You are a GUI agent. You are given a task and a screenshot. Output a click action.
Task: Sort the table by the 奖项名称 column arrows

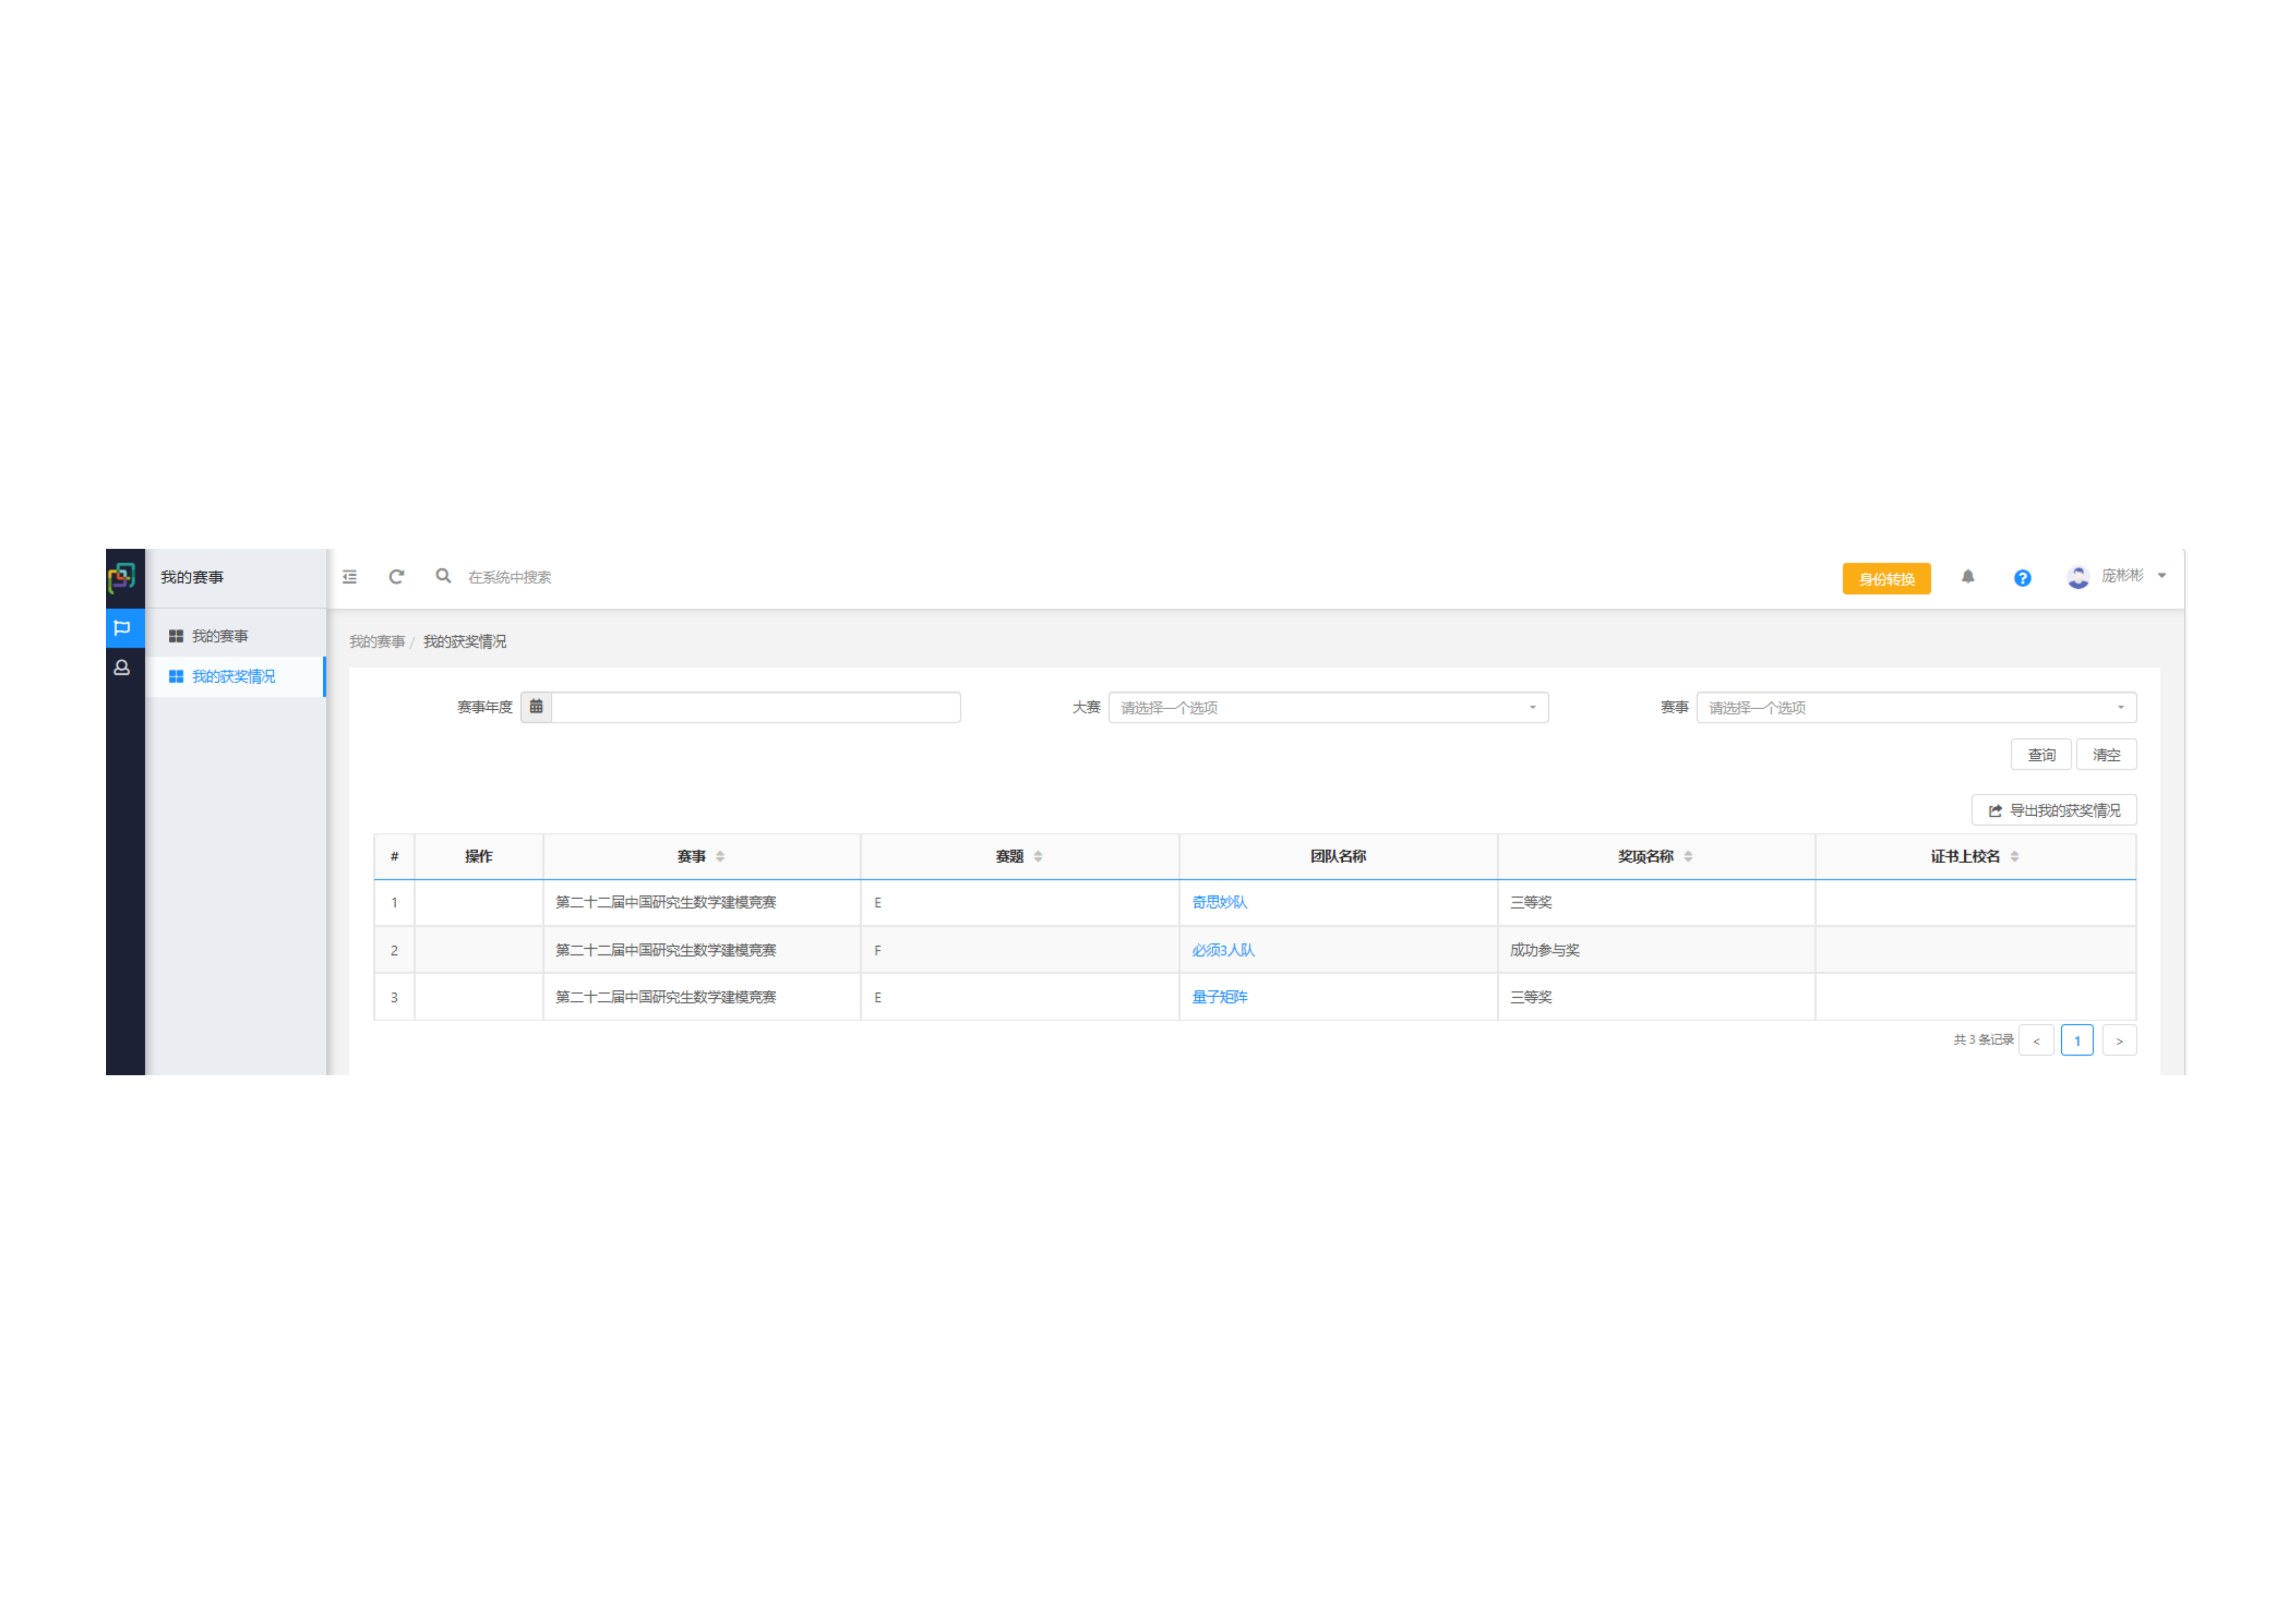[1688, 857]
